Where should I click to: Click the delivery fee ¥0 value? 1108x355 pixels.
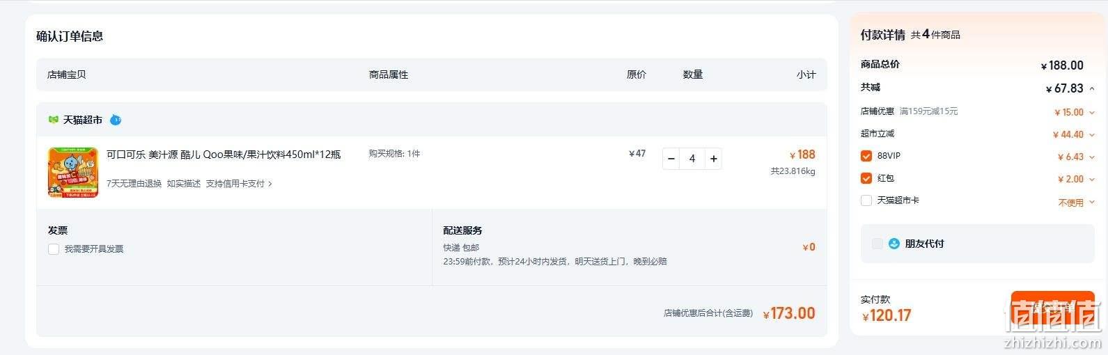click(809, 247)
